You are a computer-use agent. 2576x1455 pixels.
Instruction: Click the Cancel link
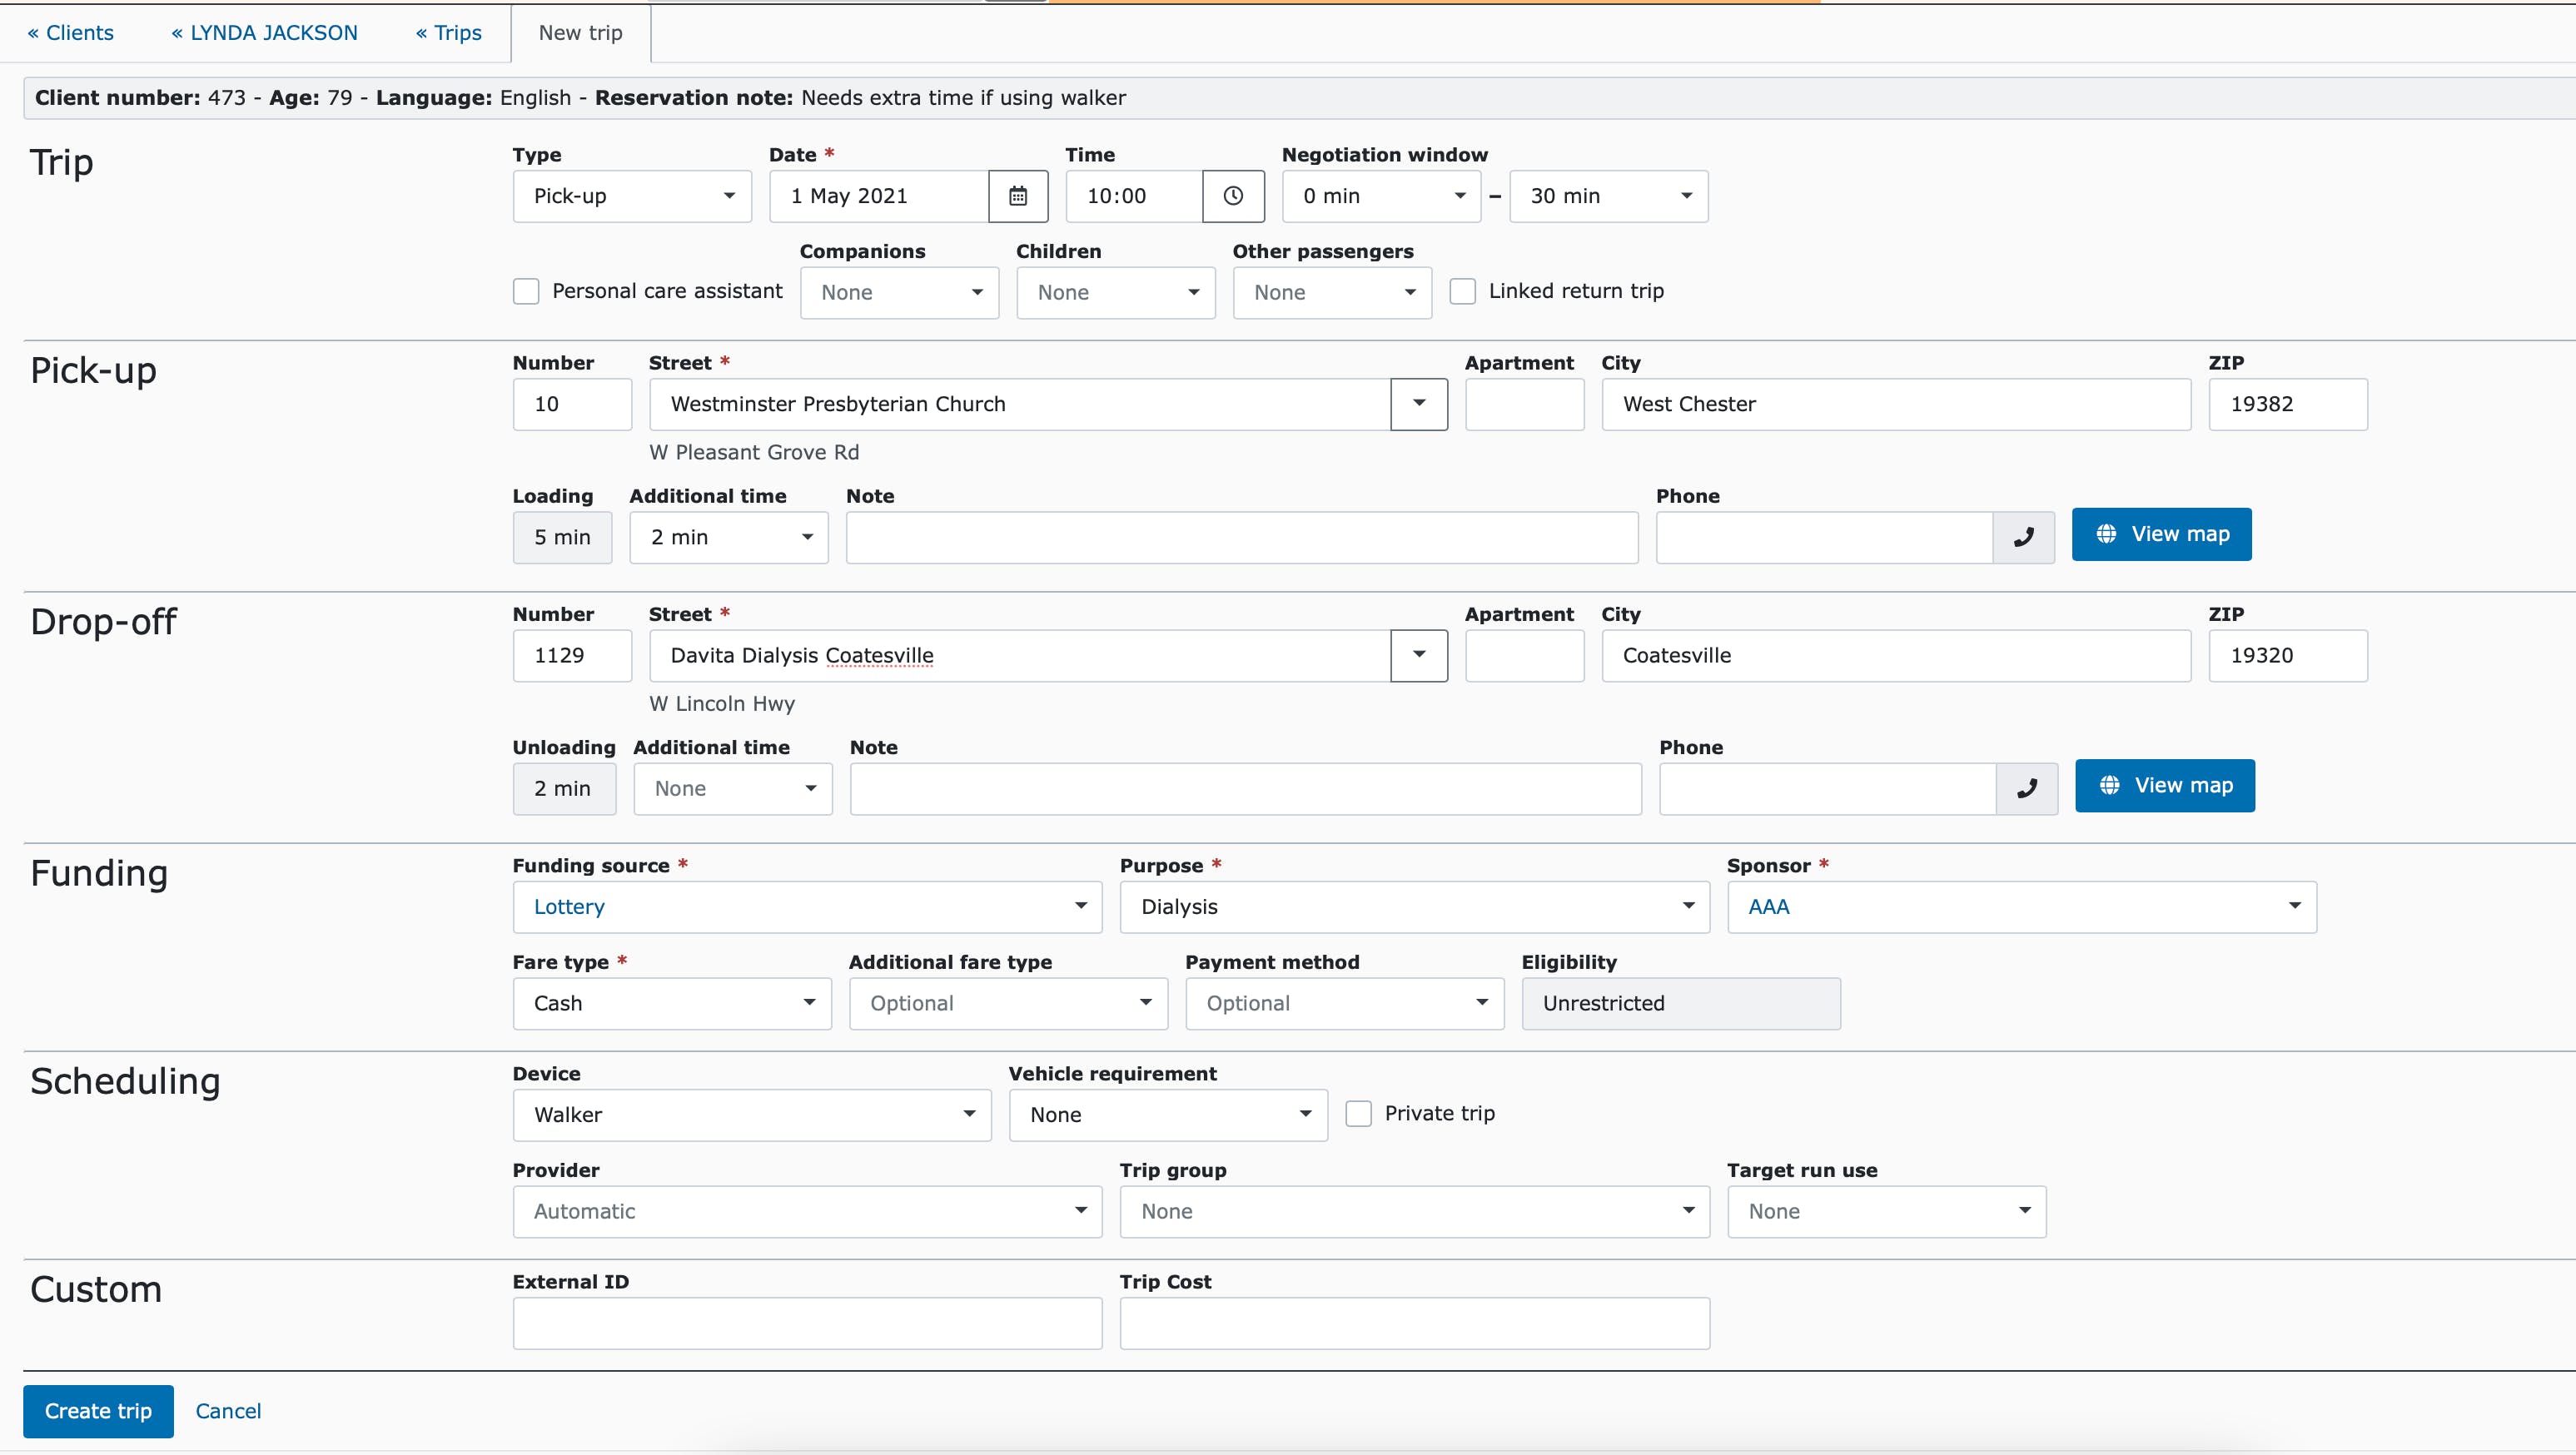pyautogui.click(x=228, y=1411)
